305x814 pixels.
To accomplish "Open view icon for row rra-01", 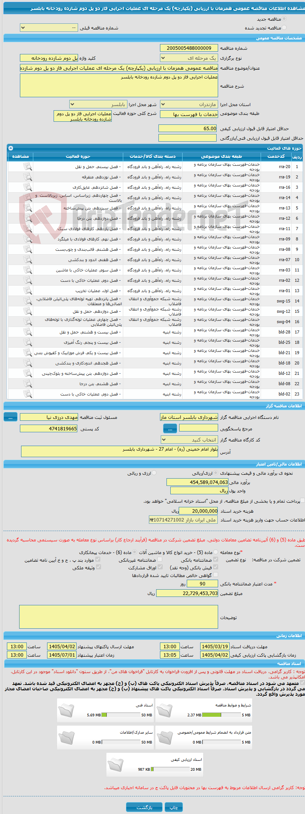I will tap(28, 291).
